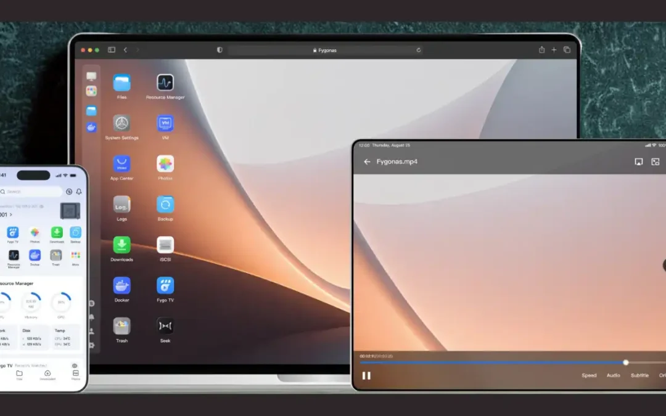Screen dimensions: 666x416
Task: Launch Resource Manager on the laptop desktop
Action: click(x=165, y=83)
